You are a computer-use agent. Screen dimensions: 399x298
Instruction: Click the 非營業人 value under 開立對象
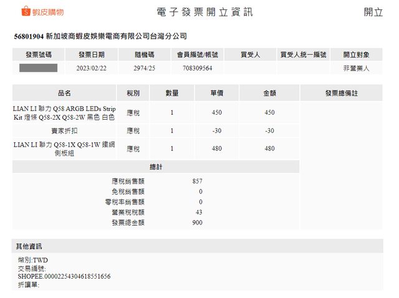tap(356, 68)
